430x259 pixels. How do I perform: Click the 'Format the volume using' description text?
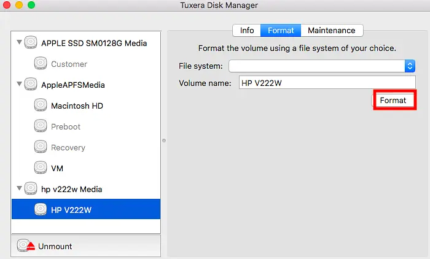(x=297, y=48)
